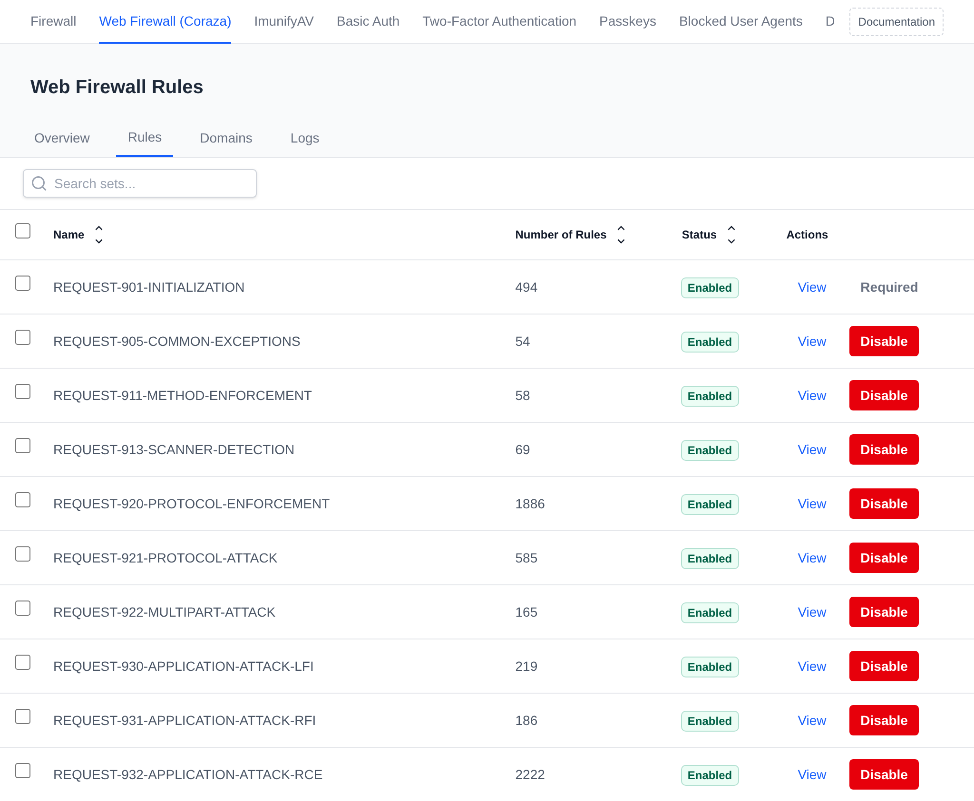Check REQUEST-932-APPLICATION-ATTACK-RCE row checkbox

pyautogui.click(x=23, y=771)
